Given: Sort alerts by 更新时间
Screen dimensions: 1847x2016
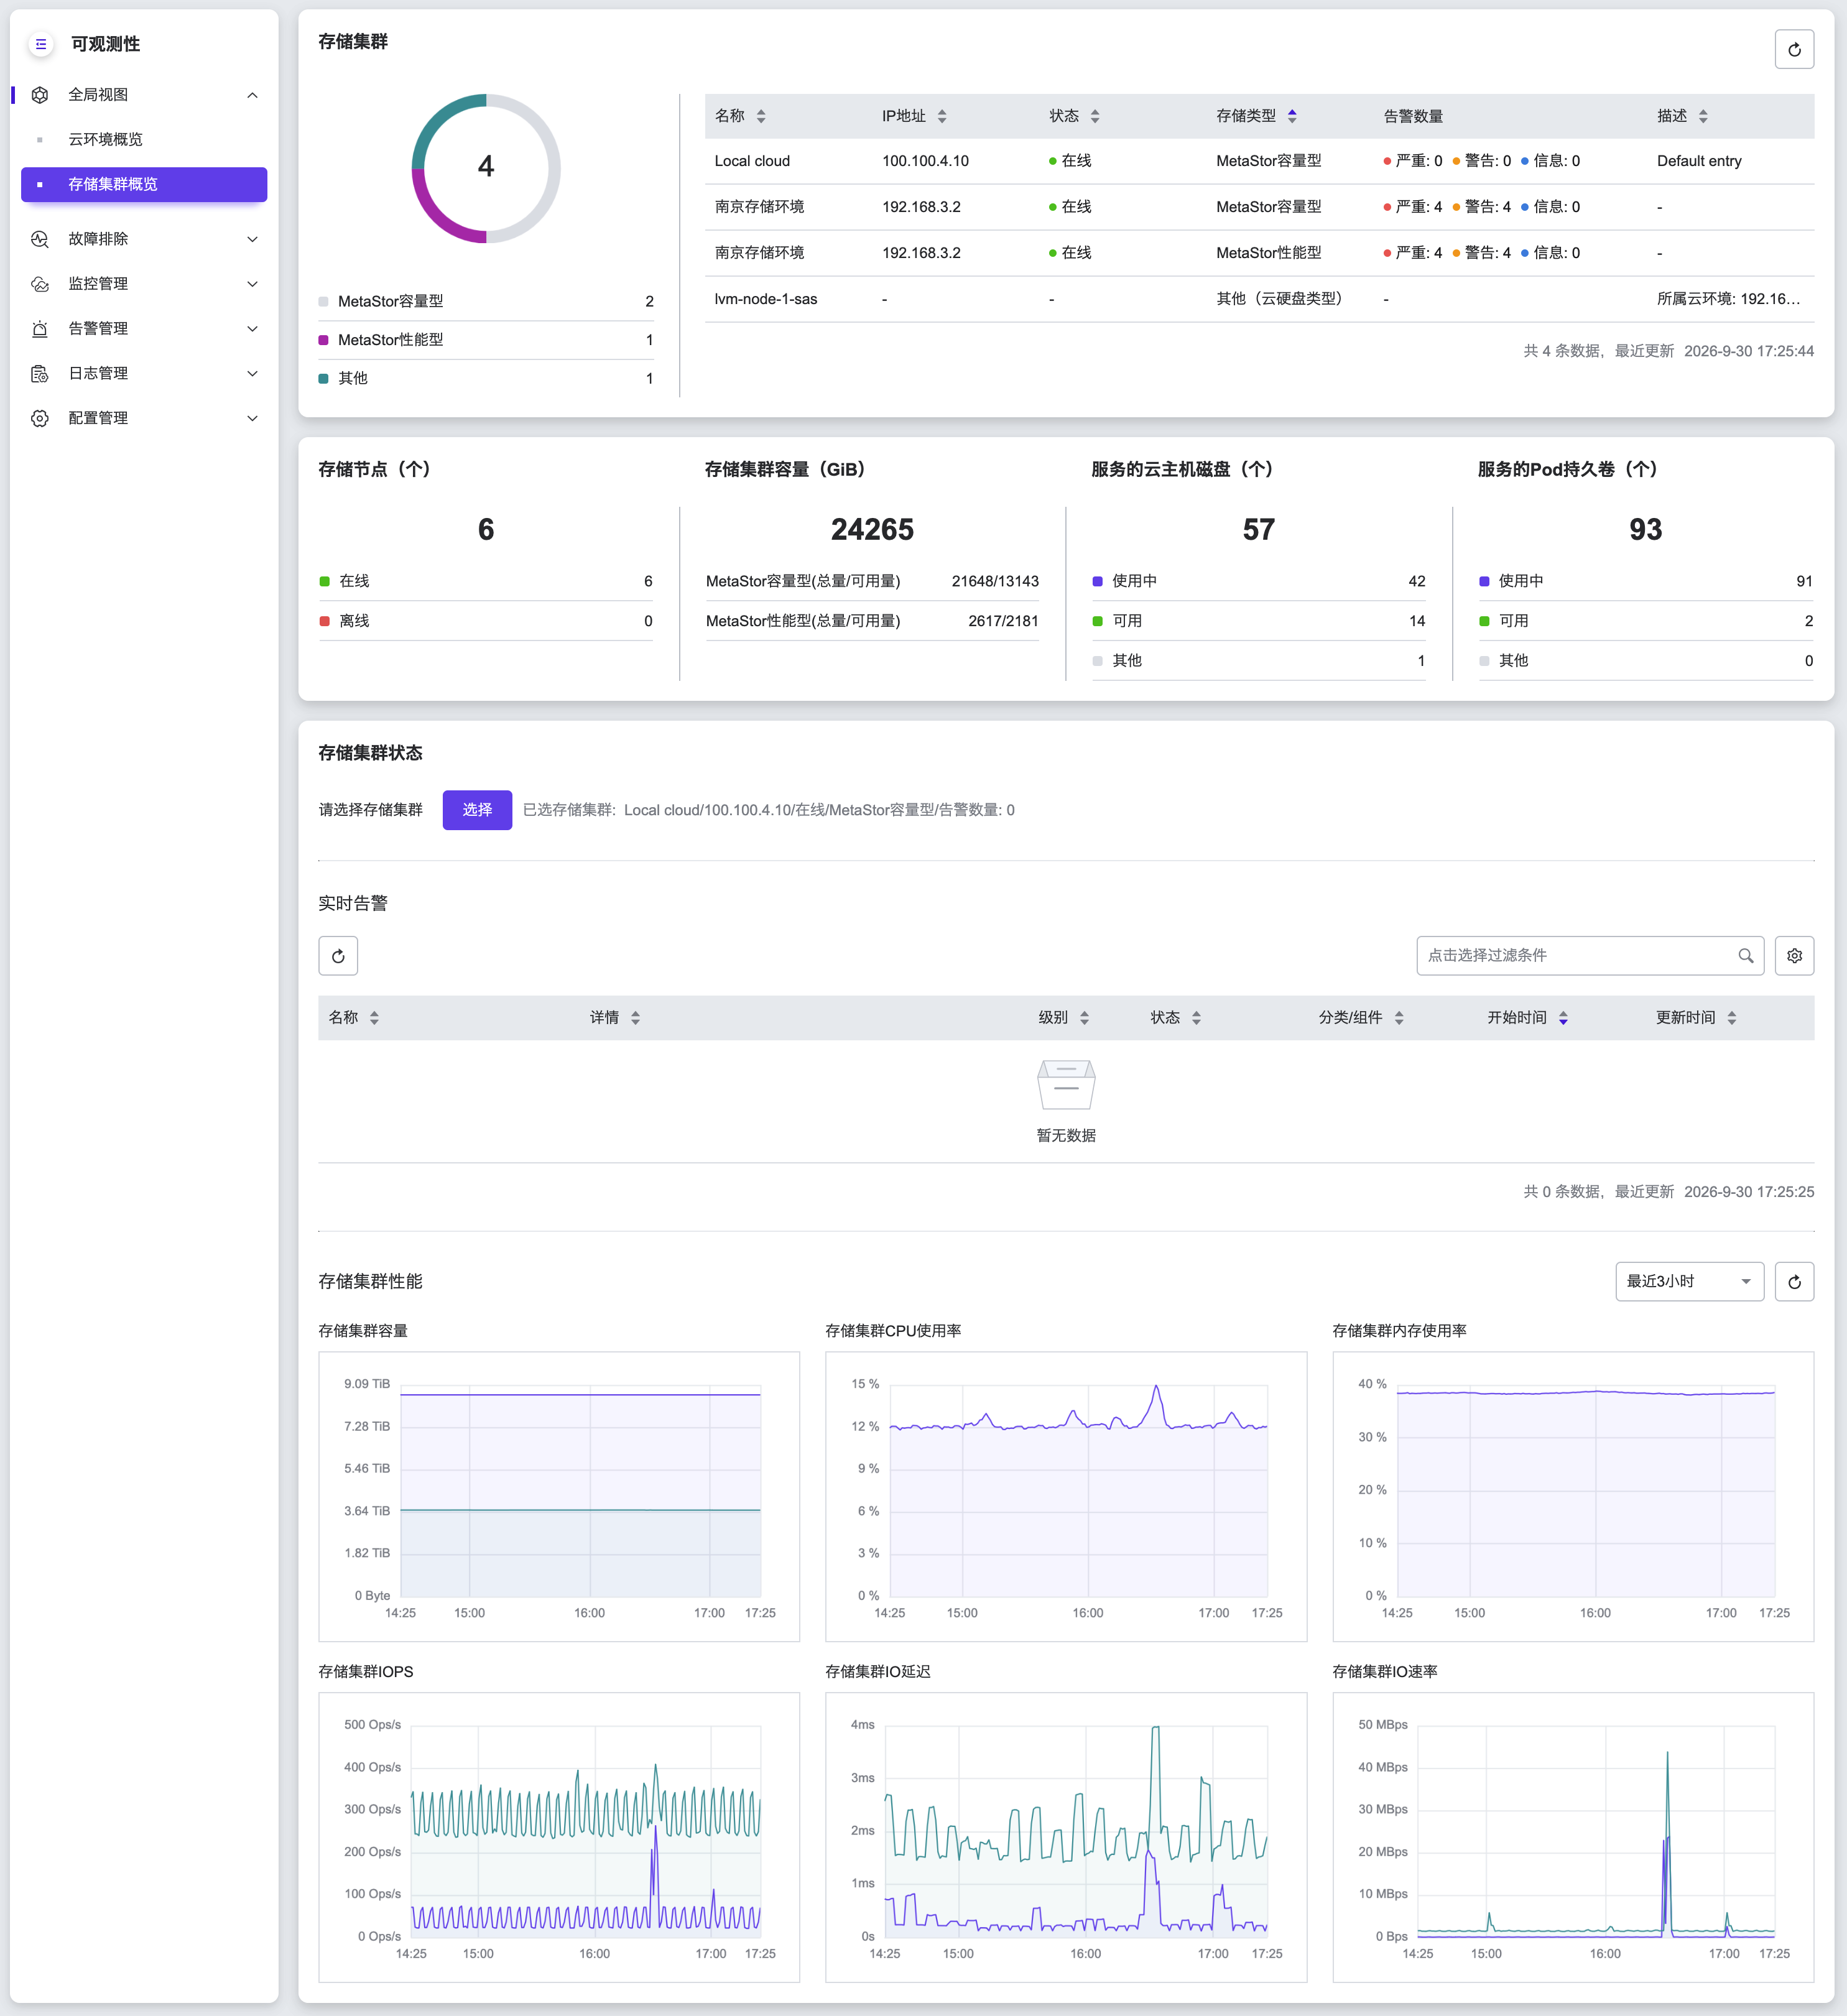Looking at the screenshot, I should (x=1731, y=1018).
